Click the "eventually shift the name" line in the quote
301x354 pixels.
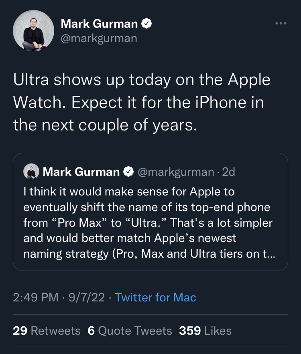click(147, 208)
